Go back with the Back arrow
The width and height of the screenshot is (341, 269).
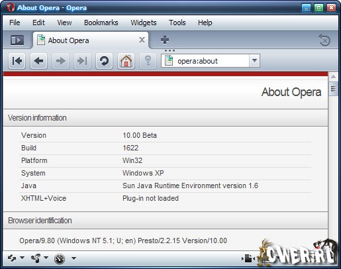pos(38,61)
